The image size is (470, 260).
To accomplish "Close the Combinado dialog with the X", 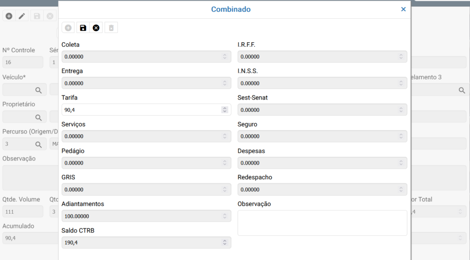I will pyautogui.click(x=403, y=9).
